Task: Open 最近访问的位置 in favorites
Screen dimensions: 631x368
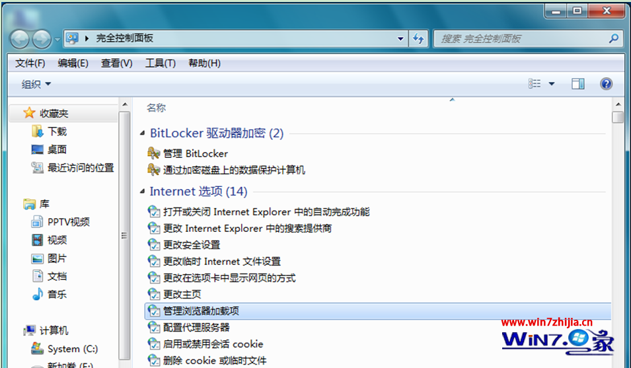Action: pos(81,168)
